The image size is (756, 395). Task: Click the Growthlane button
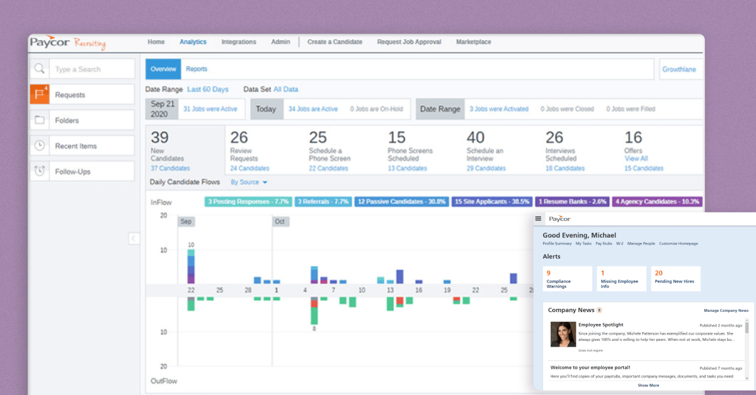point(679,69)
